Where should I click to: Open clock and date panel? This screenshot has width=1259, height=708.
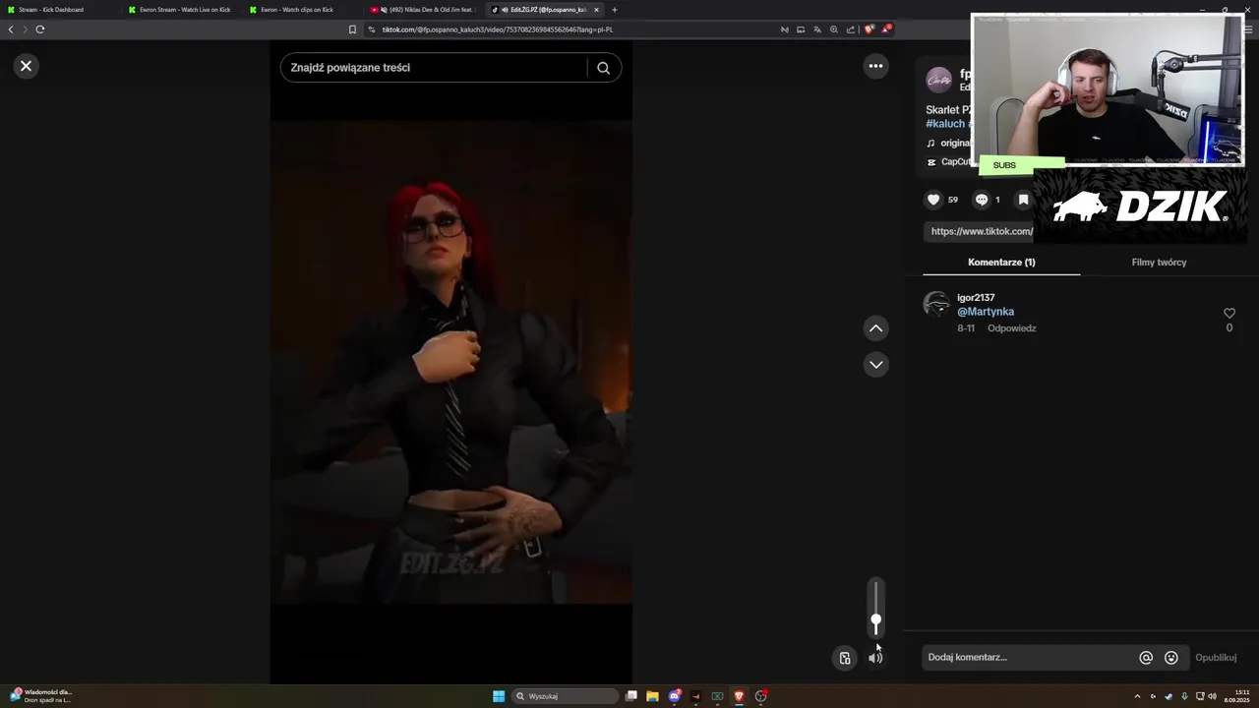coord(1237,696)
